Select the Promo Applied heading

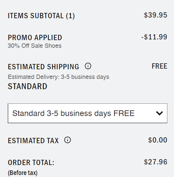[x=35, y=37]
